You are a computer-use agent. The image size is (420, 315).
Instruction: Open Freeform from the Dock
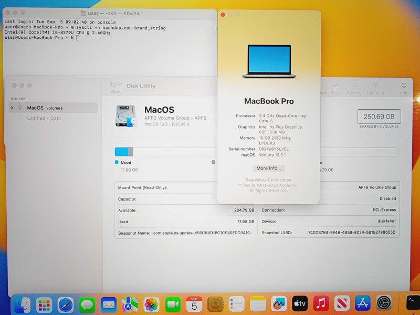(x=279, y=304)
